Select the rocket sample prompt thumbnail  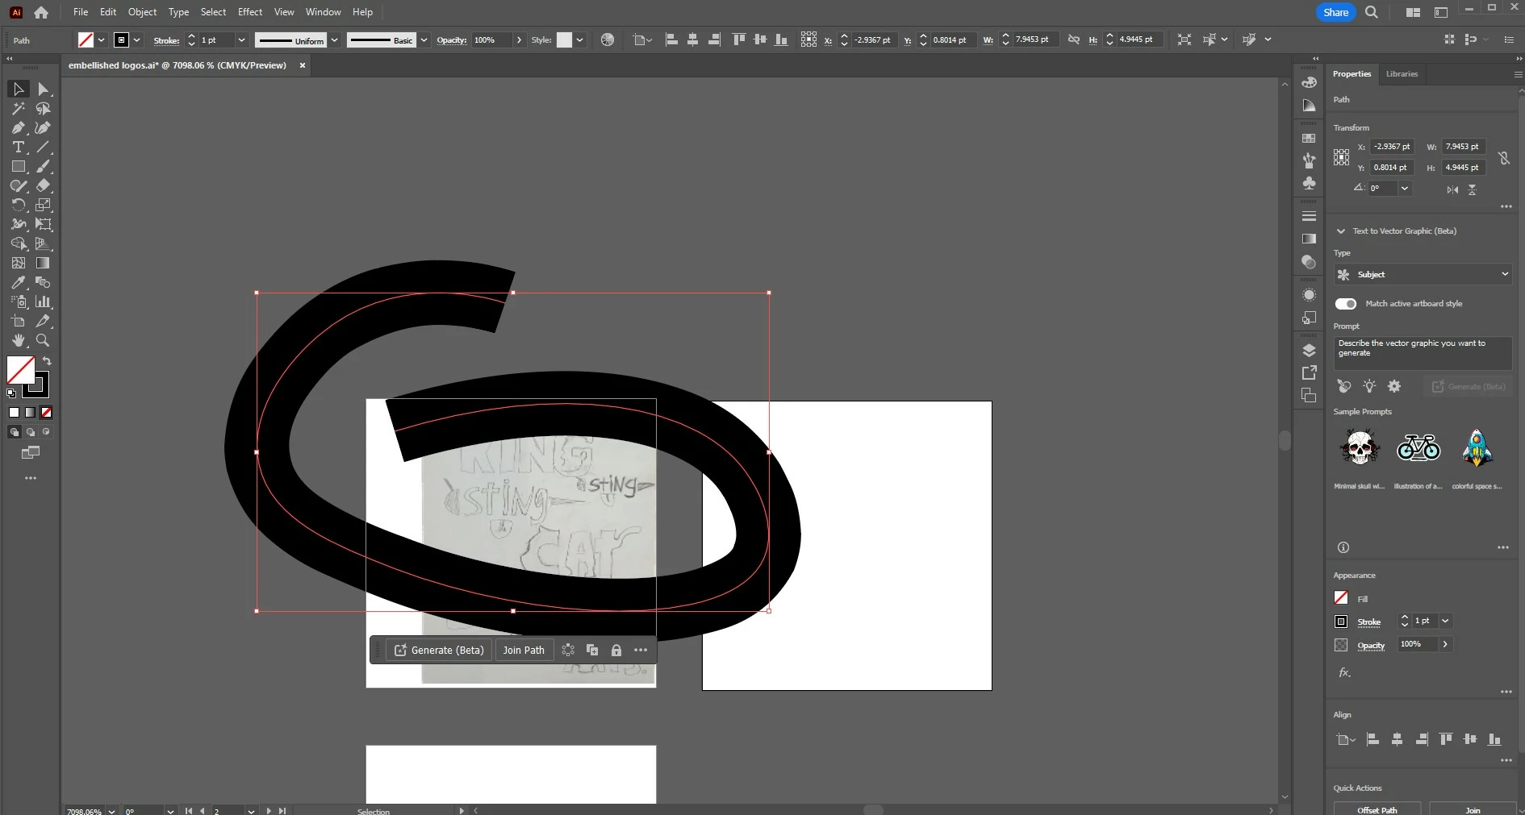pyautogui.click(x=1477, y=447)
